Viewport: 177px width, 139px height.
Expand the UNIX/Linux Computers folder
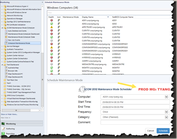pos(2,95)
